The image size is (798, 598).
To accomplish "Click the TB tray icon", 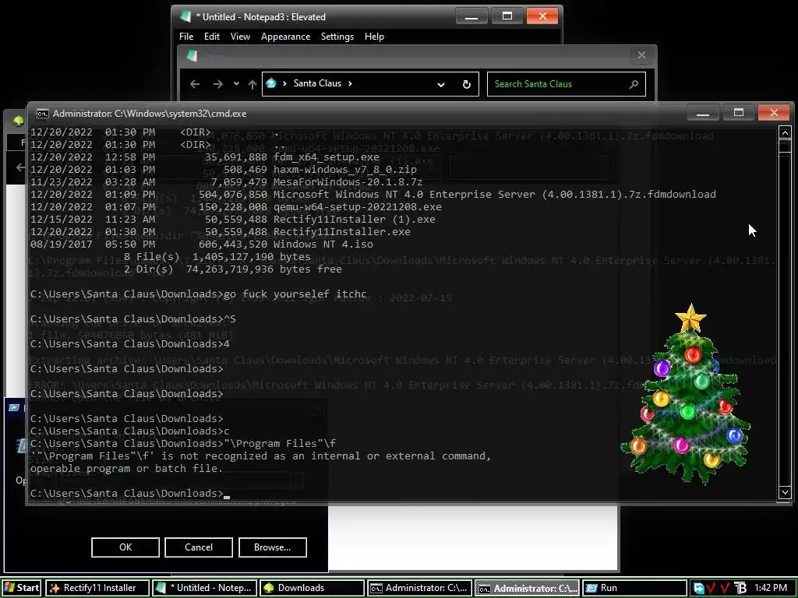I will tap(740, 589).
